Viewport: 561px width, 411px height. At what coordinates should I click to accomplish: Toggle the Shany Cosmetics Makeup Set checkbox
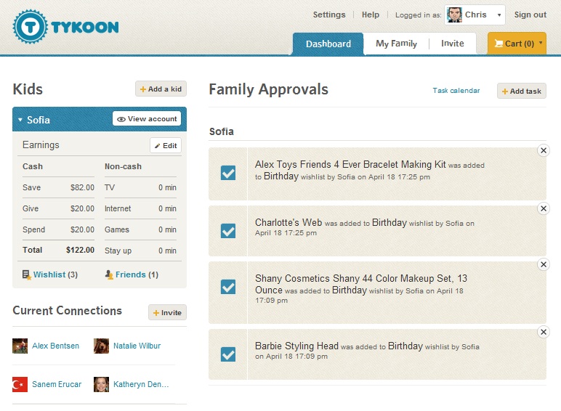click(x=228, y=287)
